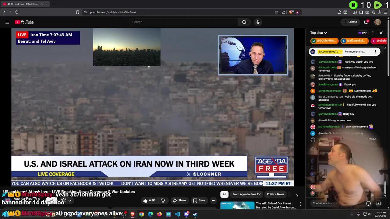This screenshot has width=390, height=219.
Task: Open Google Chrome from the taskbar
Action: tap(141, 214)
